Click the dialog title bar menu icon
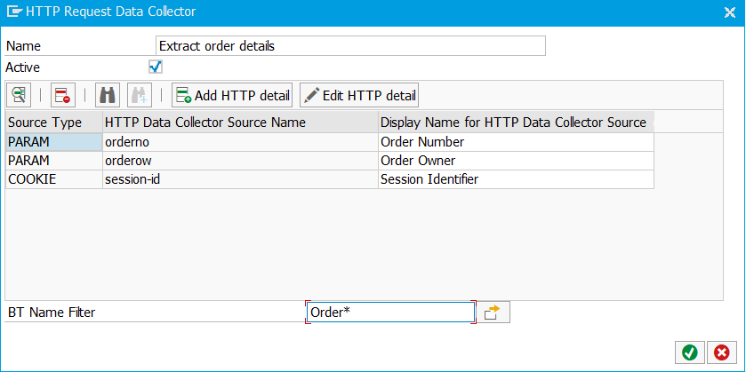Image resolution: width=746 pixels, height=372 pixels. click(x=14, y=12)
